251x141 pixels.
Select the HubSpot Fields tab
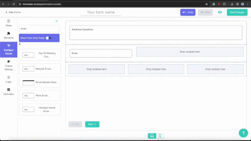click(x=9, y=50)
